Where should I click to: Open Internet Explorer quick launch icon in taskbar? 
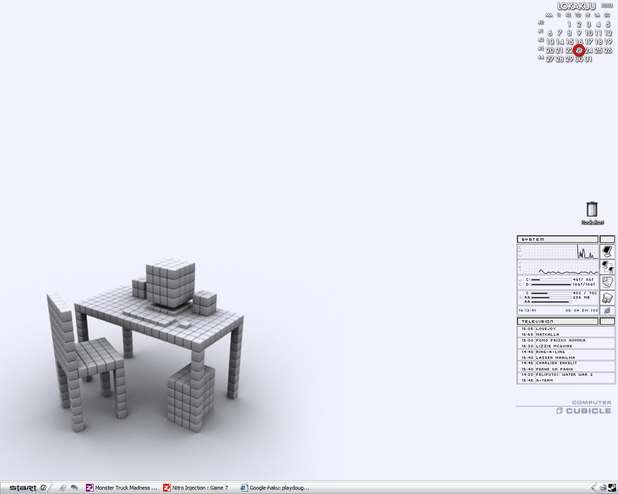pos(62,488)
